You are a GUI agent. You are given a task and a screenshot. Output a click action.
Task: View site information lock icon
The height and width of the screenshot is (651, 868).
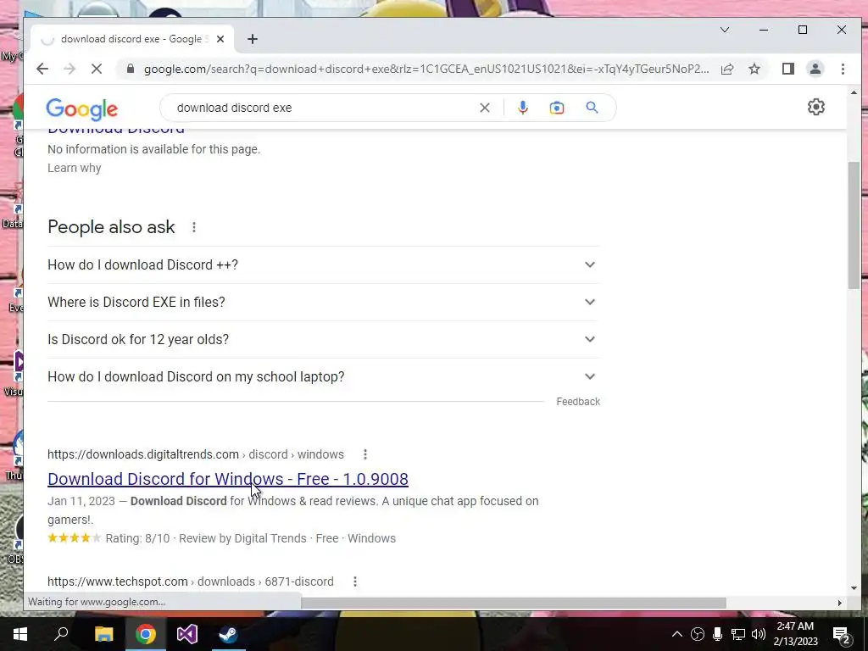(131, 69)
